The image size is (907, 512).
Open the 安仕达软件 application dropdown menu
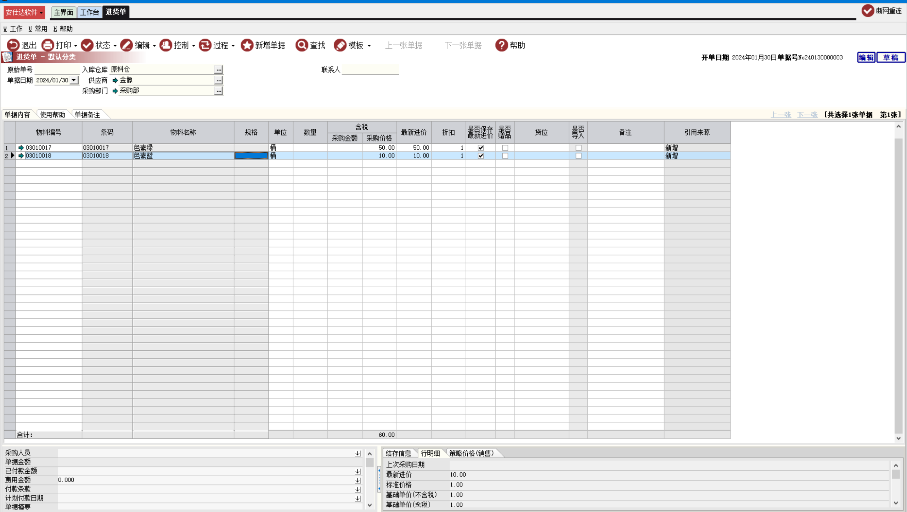pyautogui.click(x=24, y=12)
